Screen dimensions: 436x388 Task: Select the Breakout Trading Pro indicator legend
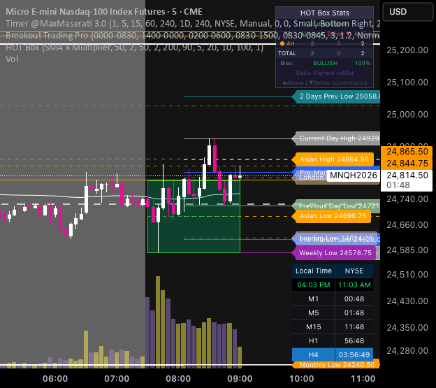point(192,36)
